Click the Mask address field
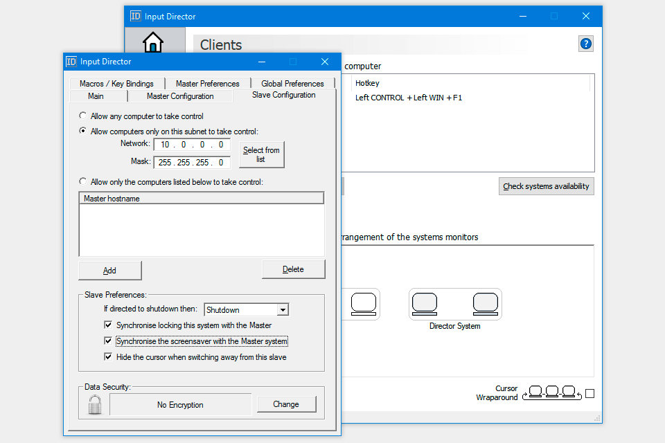The image size is (665, 443). [192, 163]
